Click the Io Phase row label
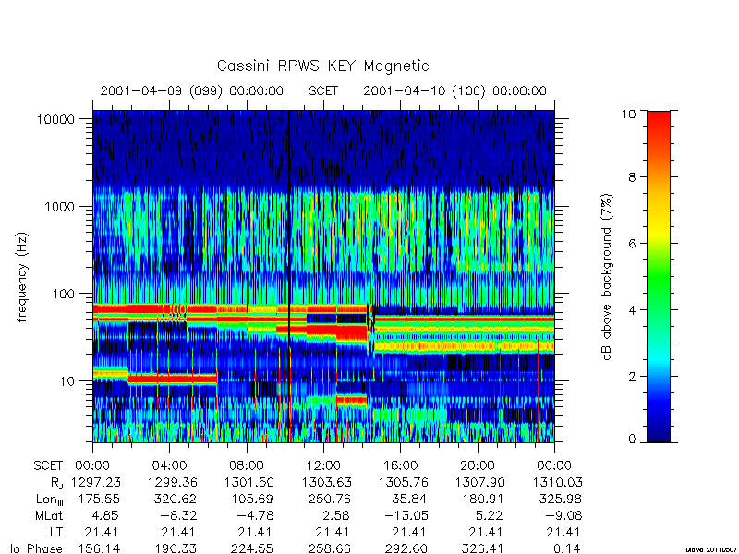The height and width of the screenshot is (554, 739). tap(36, 548)
